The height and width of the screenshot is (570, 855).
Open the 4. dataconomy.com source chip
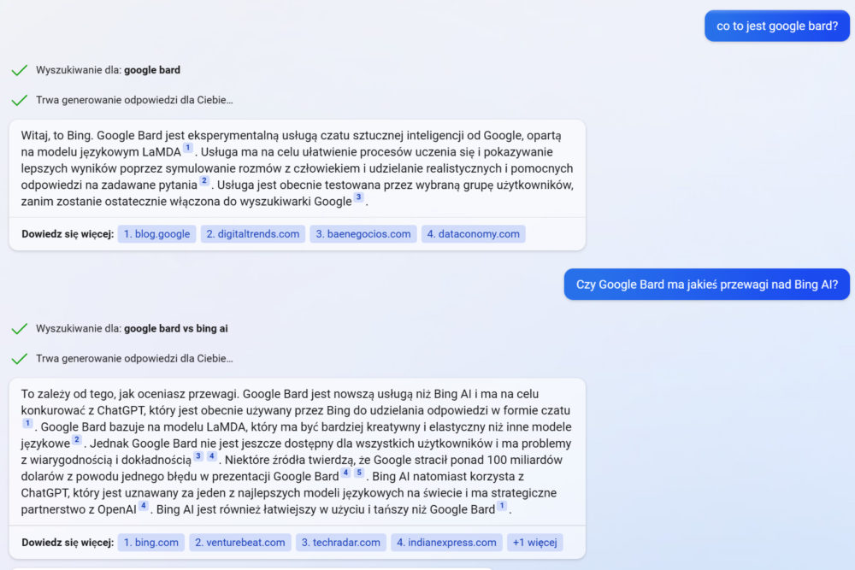click(474, 234)
